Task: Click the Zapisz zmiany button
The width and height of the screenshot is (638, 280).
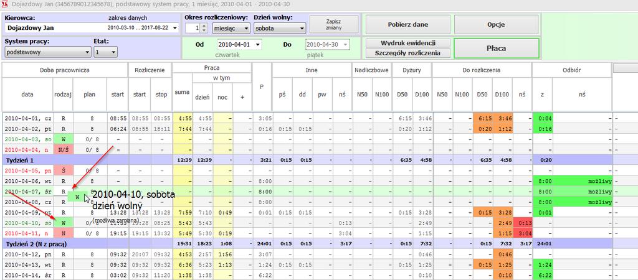Action: coord(334,24)
